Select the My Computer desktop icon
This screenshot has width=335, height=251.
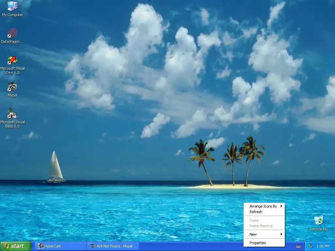click(x=12, y=8)
